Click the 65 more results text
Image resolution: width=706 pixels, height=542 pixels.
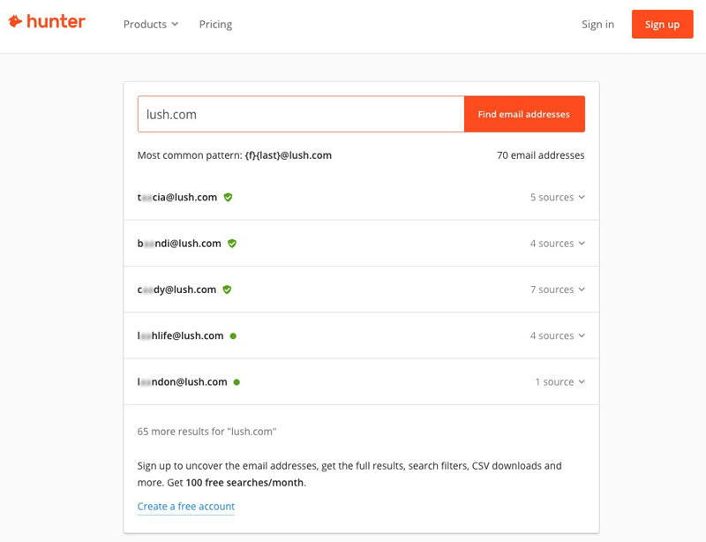coord(207,432)
